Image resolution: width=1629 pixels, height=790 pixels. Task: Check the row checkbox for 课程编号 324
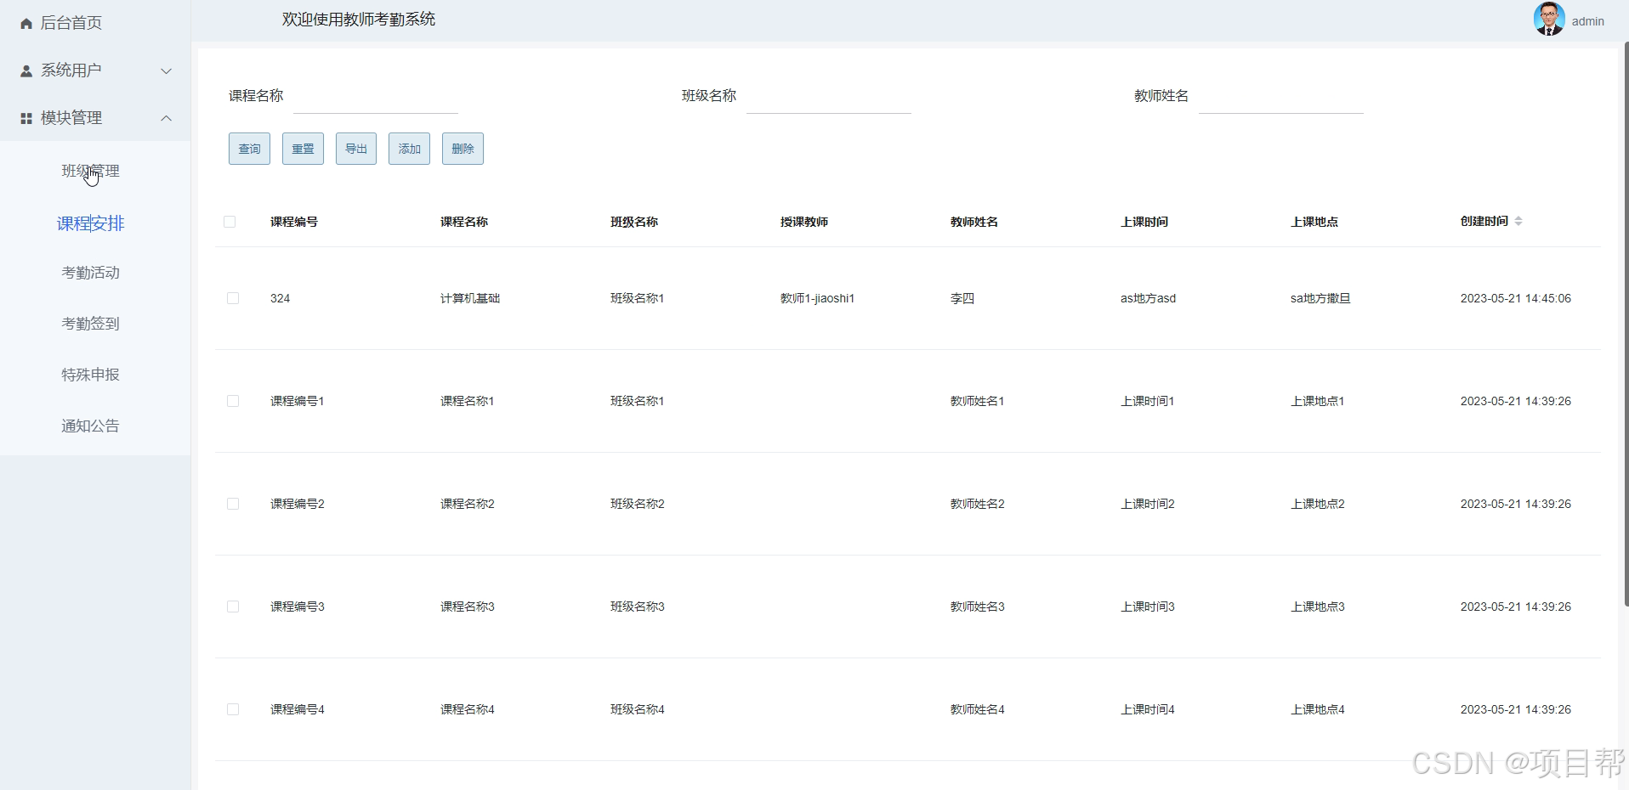tap(233, 298)
